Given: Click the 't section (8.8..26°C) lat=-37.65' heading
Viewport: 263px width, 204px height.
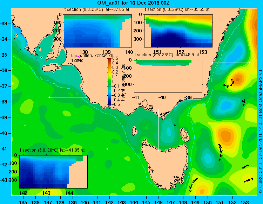Looking at the screenshot, I should (x=97, y=9).
